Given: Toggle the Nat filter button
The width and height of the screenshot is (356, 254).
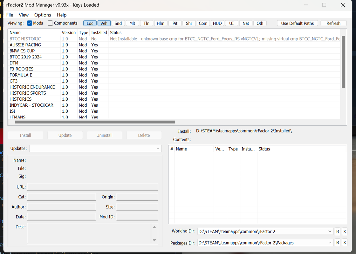Looking at the screenshot, I should 246,23.
